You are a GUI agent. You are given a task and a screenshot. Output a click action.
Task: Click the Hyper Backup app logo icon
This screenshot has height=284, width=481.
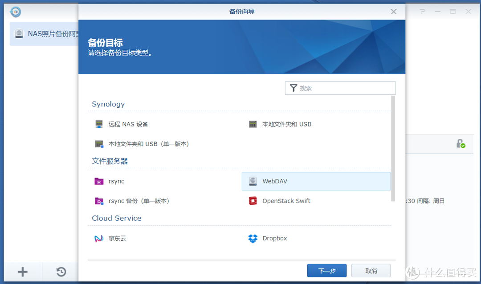(15, 12)
